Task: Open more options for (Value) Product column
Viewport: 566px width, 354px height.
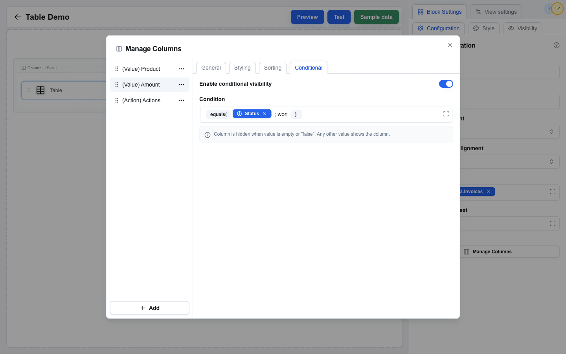Action: point(182,69)
